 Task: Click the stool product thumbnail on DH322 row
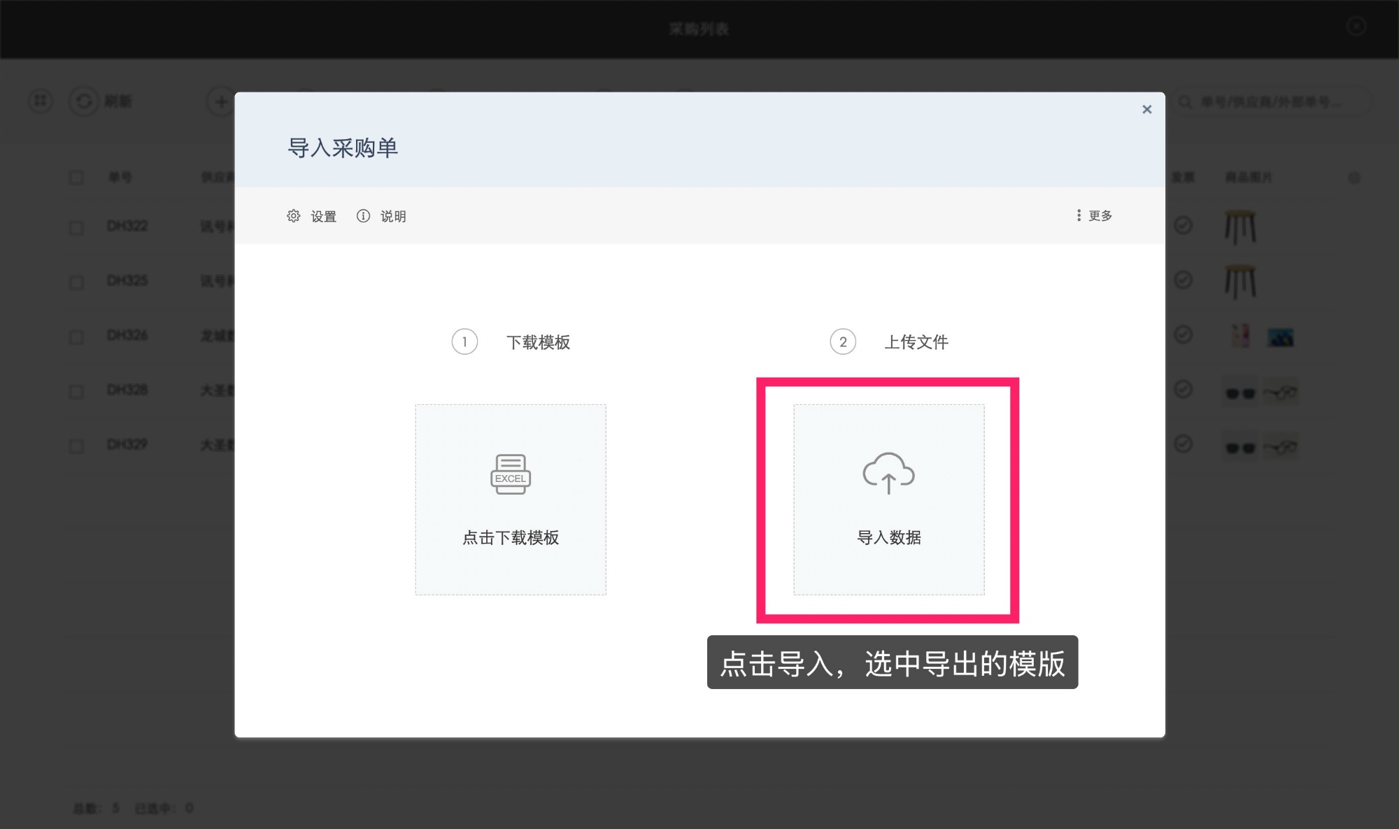tap(1240, 226)
